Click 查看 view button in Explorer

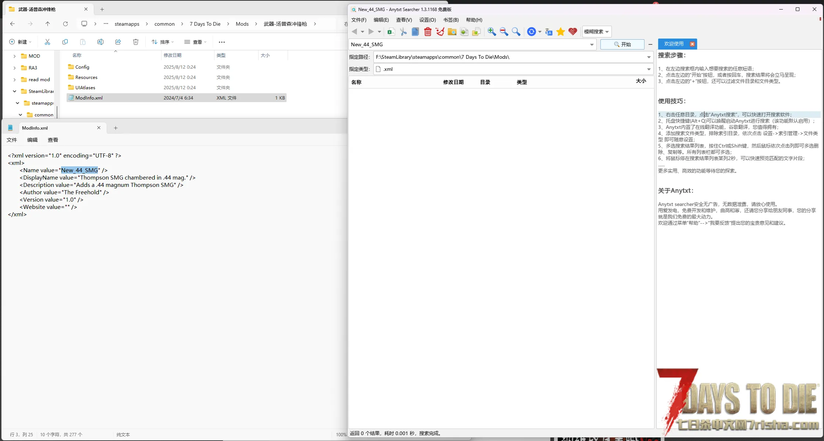click(x=195, y=42)
